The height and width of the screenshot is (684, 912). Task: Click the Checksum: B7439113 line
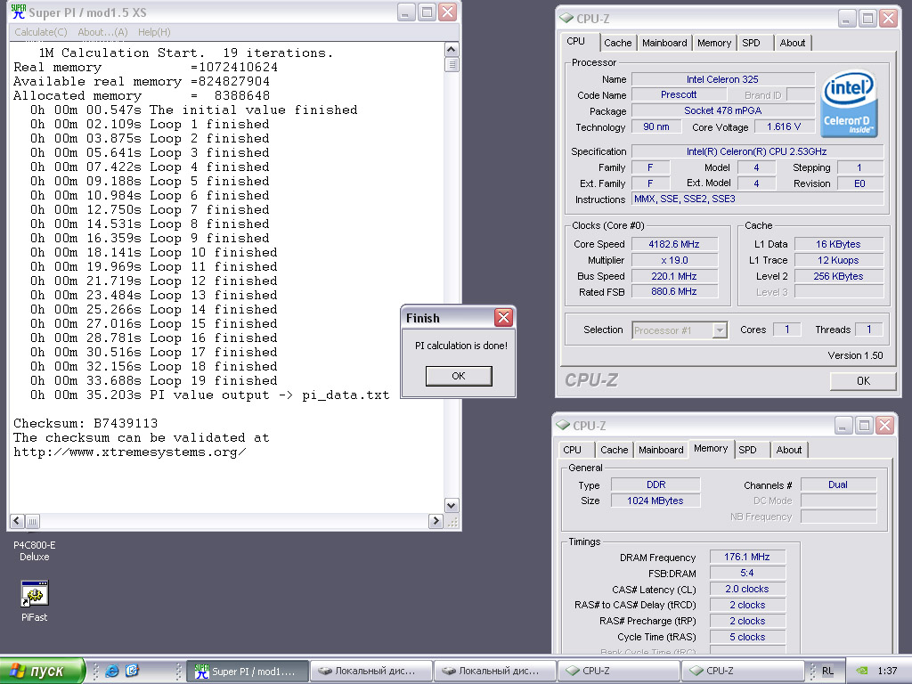[85, 423]
